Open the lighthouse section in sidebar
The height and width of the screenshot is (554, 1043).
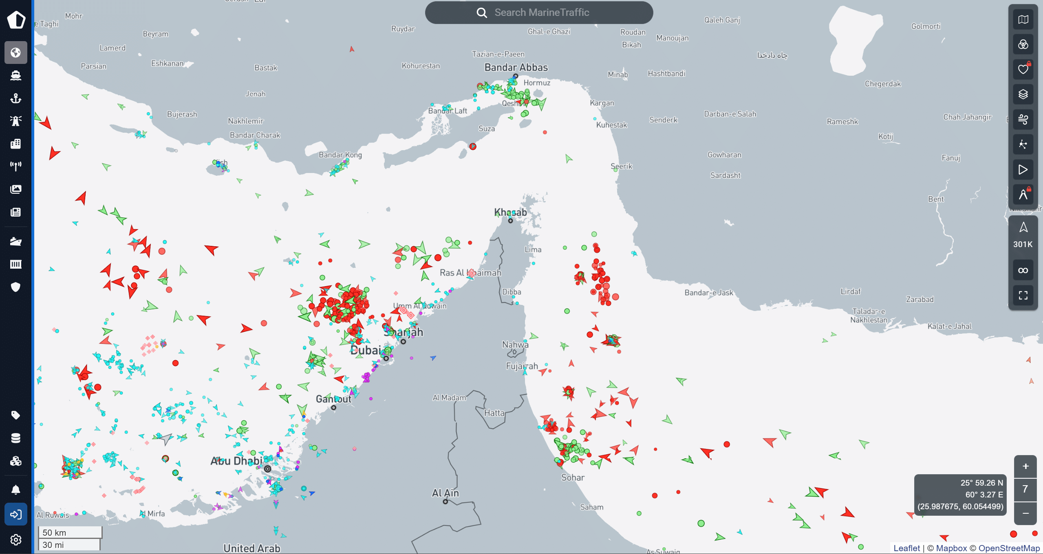(15, 121)
